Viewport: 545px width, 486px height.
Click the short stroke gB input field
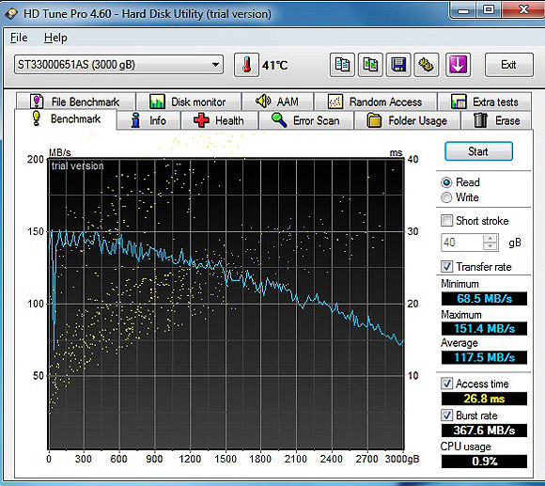[462, 243]
